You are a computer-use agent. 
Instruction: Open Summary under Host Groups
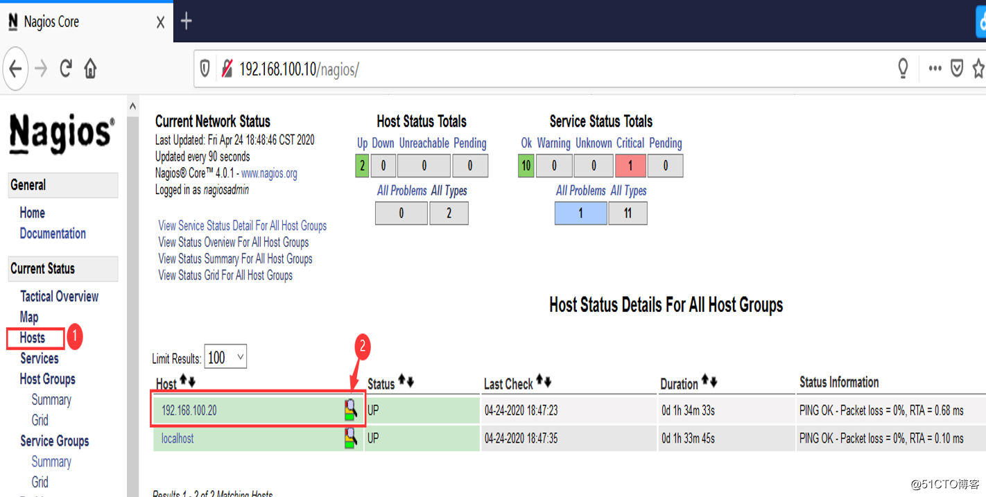point(51,400)
